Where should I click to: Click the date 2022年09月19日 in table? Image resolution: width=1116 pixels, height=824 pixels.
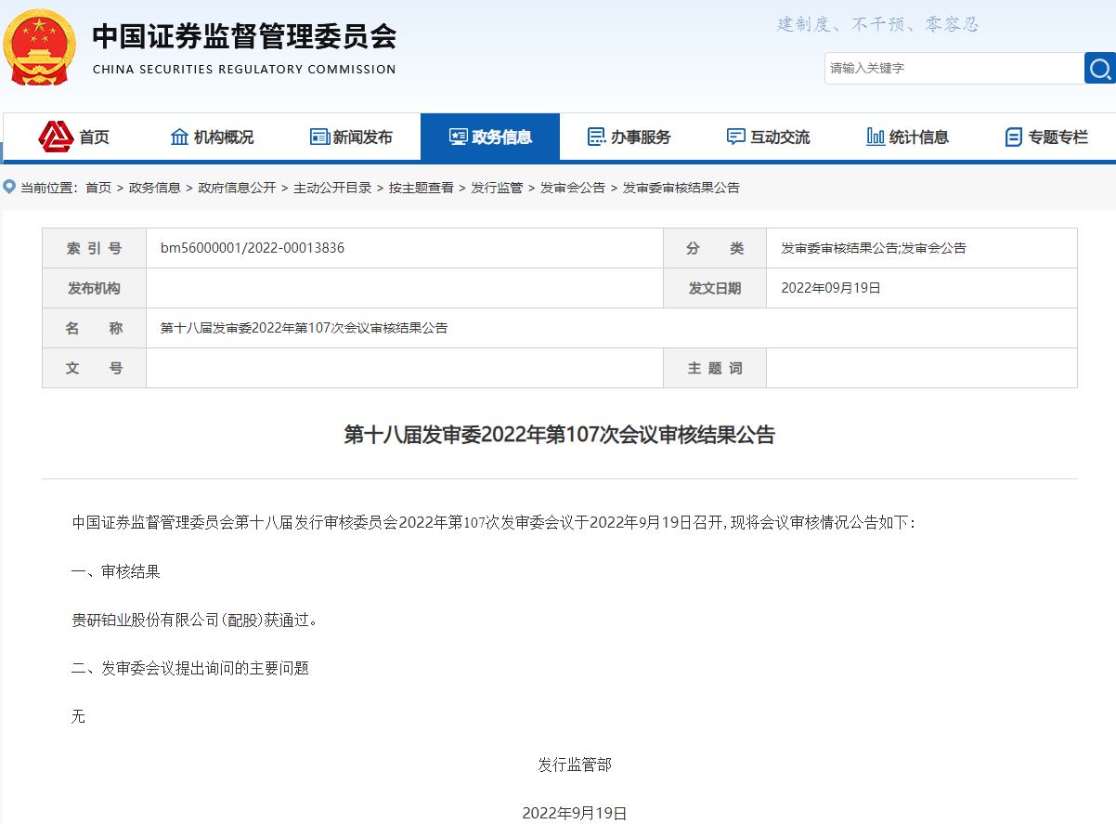pos(831,288)
